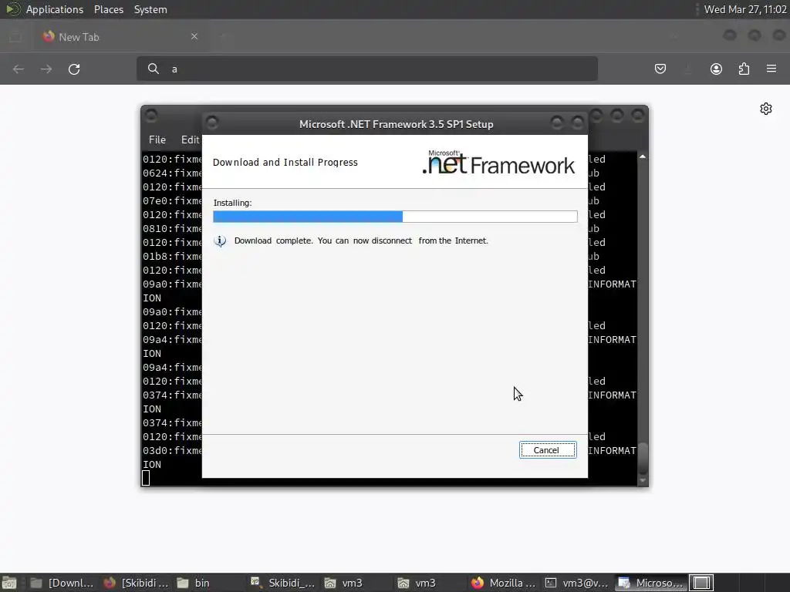
Task: Click the Installing progress bar
Action: pos(395,217)
